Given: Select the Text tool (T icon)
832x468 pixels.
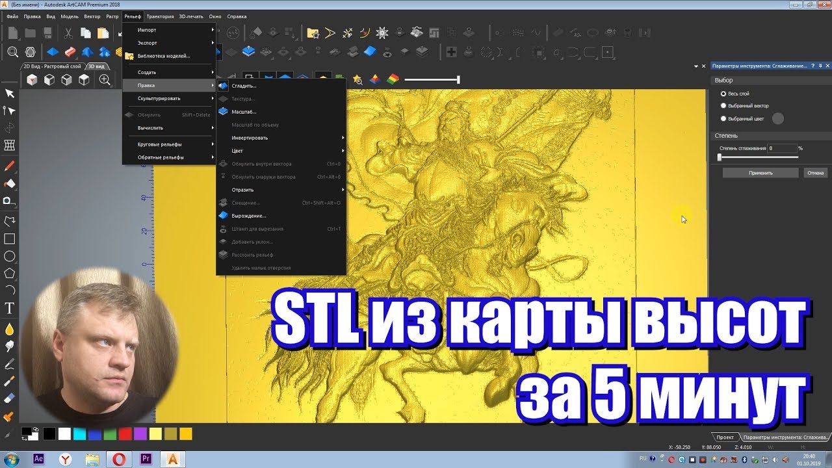Looking at the screenshot, I should pos(9,308).
